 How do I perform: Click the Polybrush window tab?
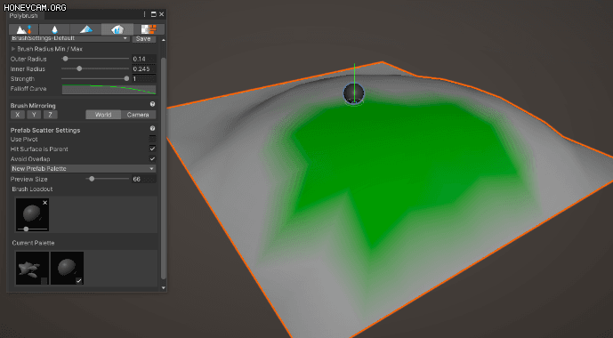(x=24, y=16)
